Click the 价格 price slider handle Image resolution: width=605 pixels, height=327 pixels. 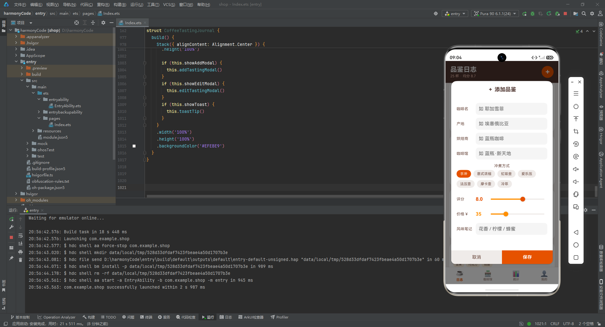[x=506, y=214]
